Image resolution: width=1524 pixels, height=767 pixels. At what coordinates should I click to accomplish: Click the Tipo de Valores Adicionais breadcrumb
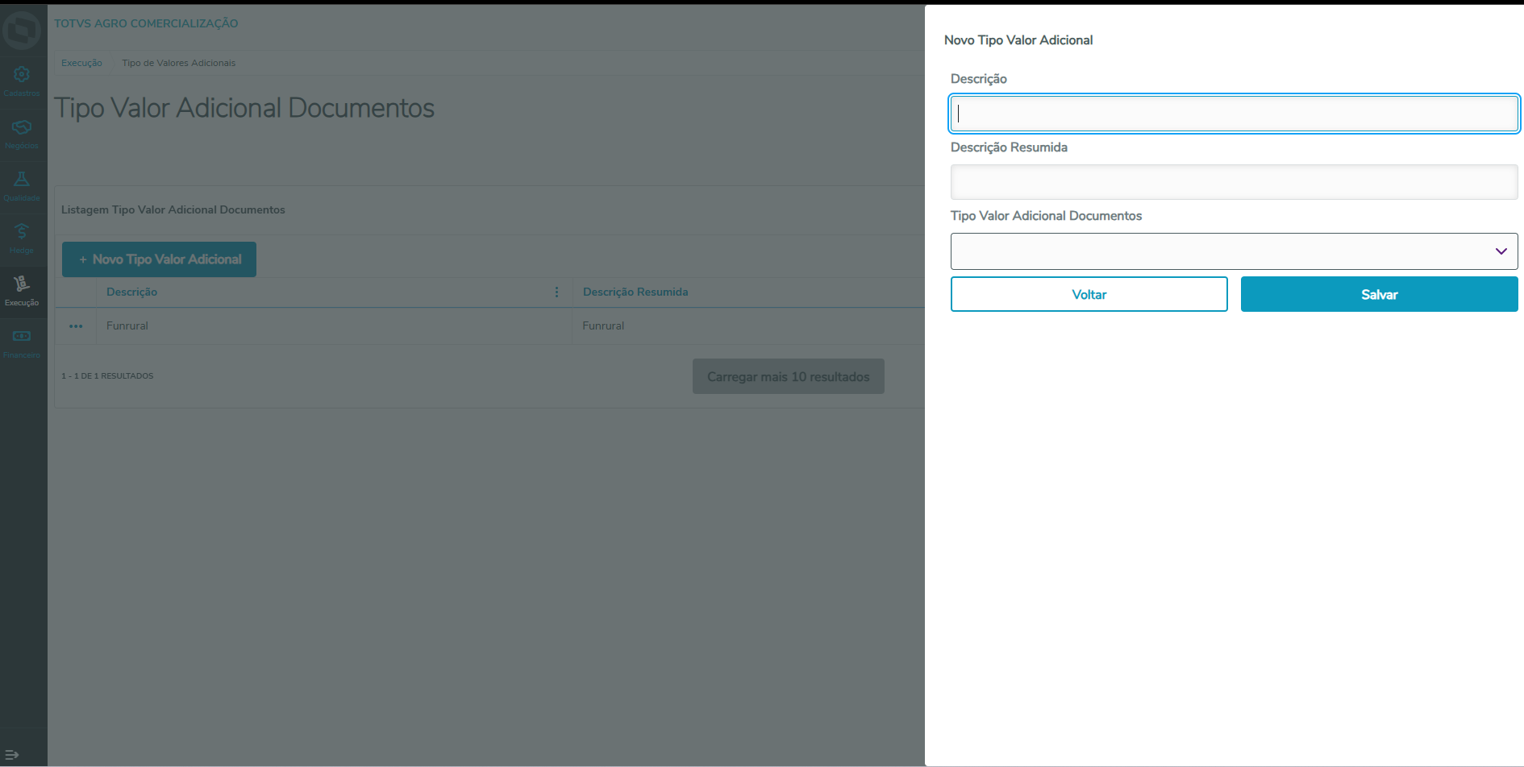pos(179,63)
